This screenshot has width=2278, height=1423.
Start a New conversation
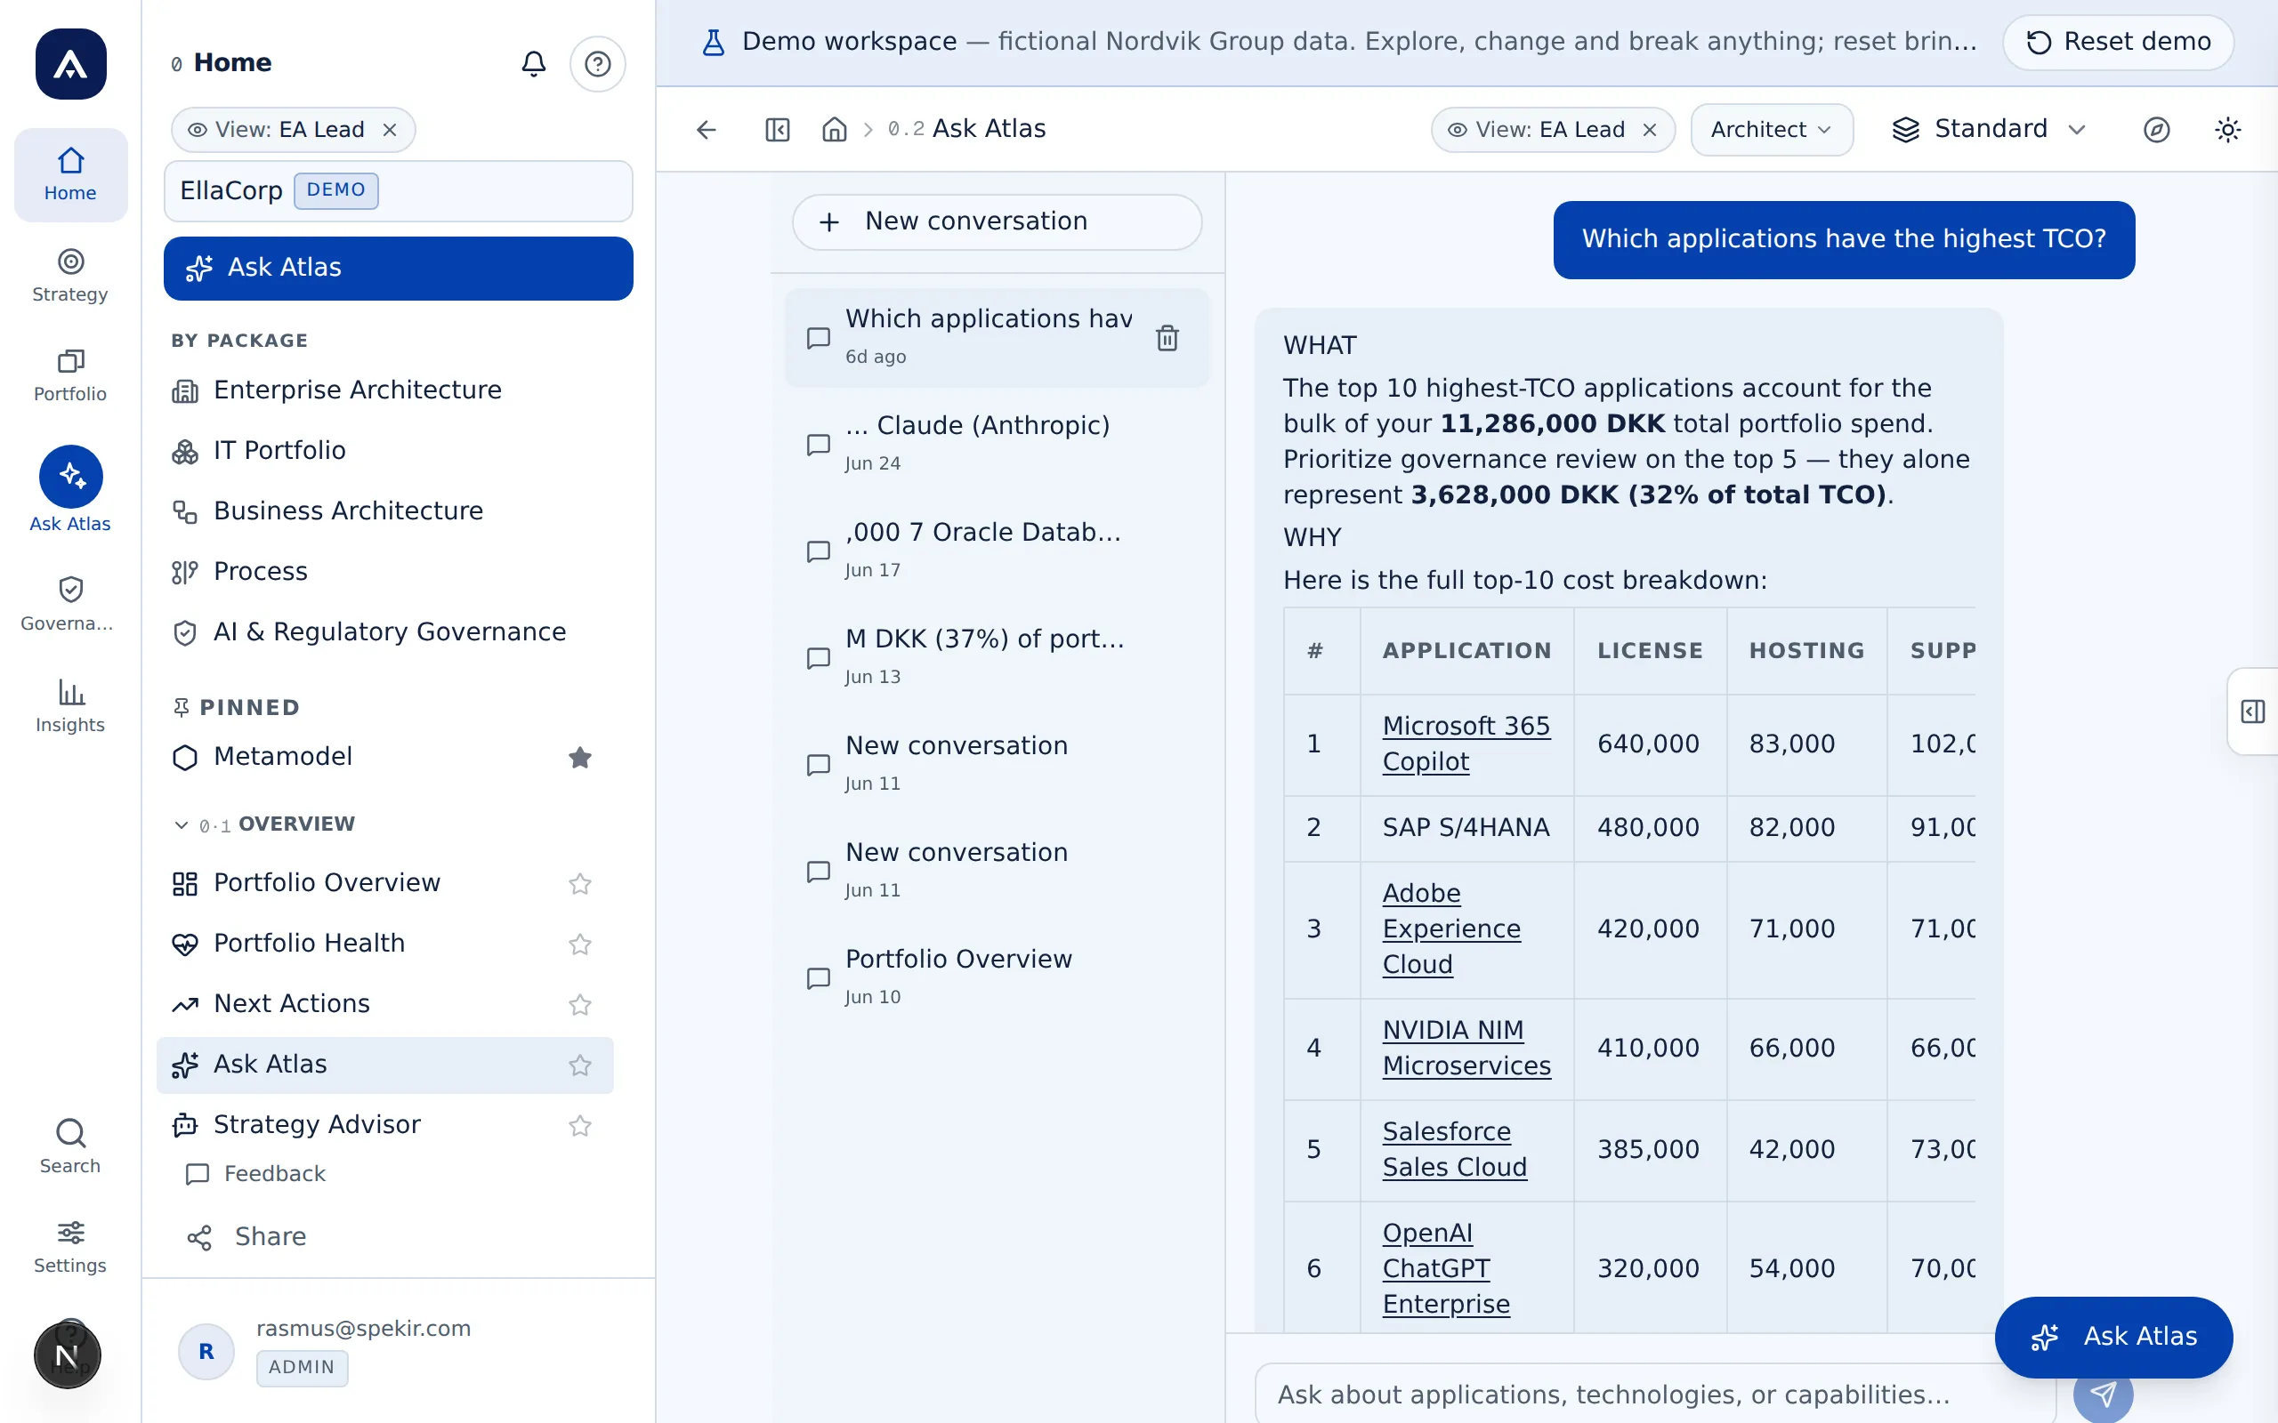pos(997,221)
